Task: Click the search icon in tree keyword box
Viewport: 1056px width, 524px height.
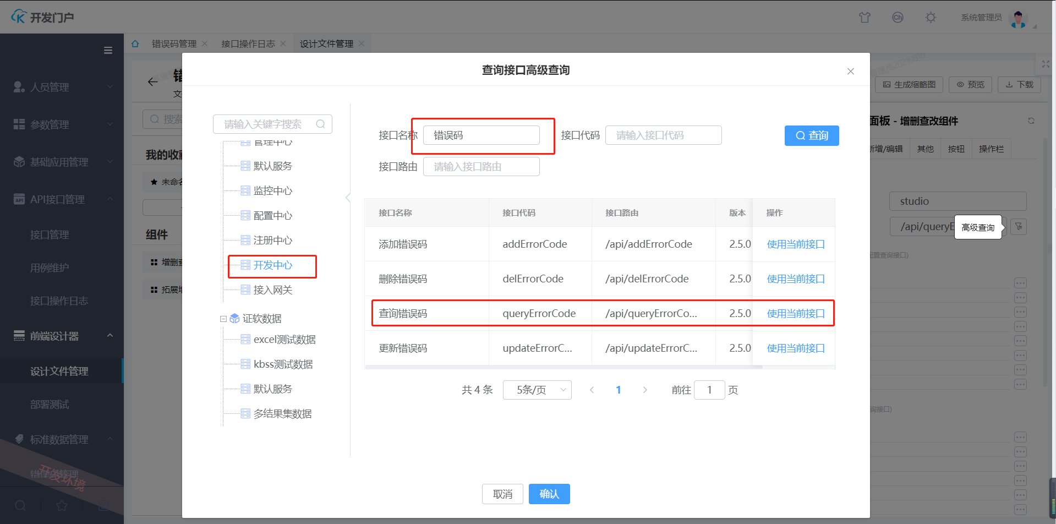Action: tap(320, 124)
